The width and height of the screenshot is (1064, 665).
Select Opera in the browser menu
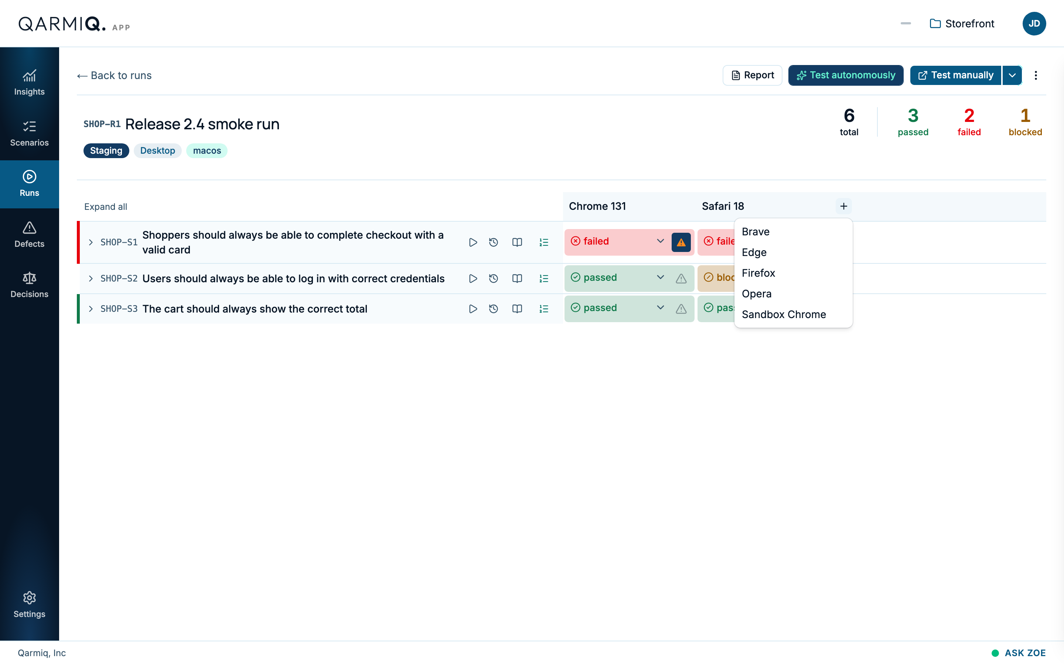point(793,294)
